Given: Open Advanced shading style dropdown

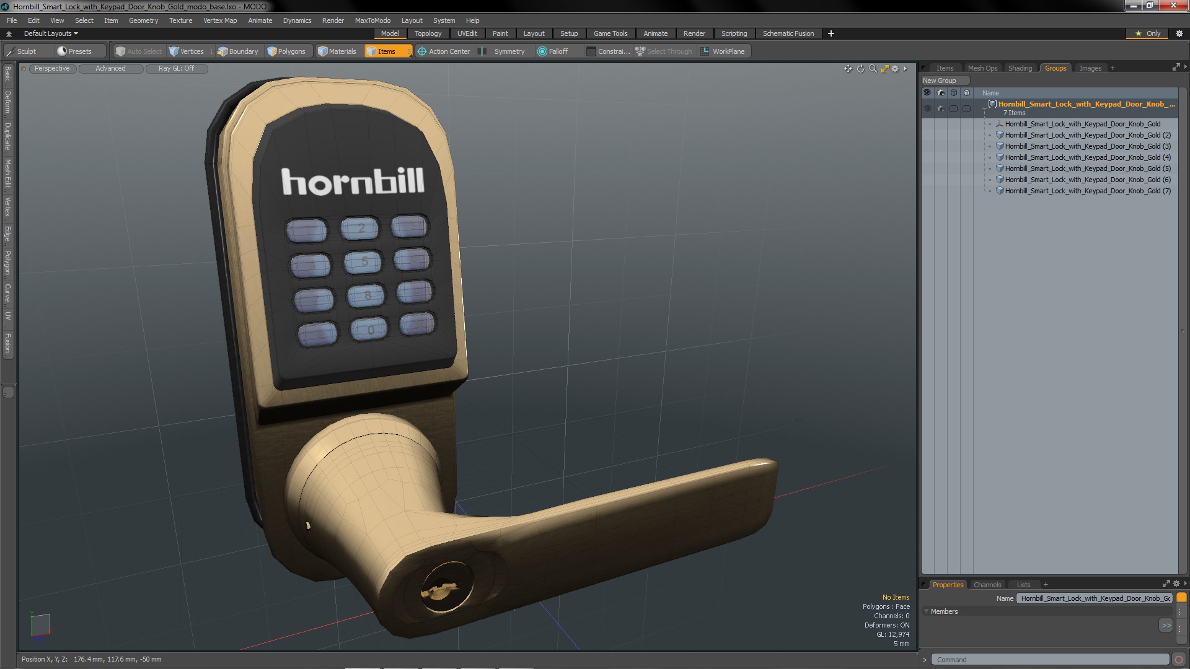Looking at the screenshot, I should pyautogui.click(x=110, y=69).
